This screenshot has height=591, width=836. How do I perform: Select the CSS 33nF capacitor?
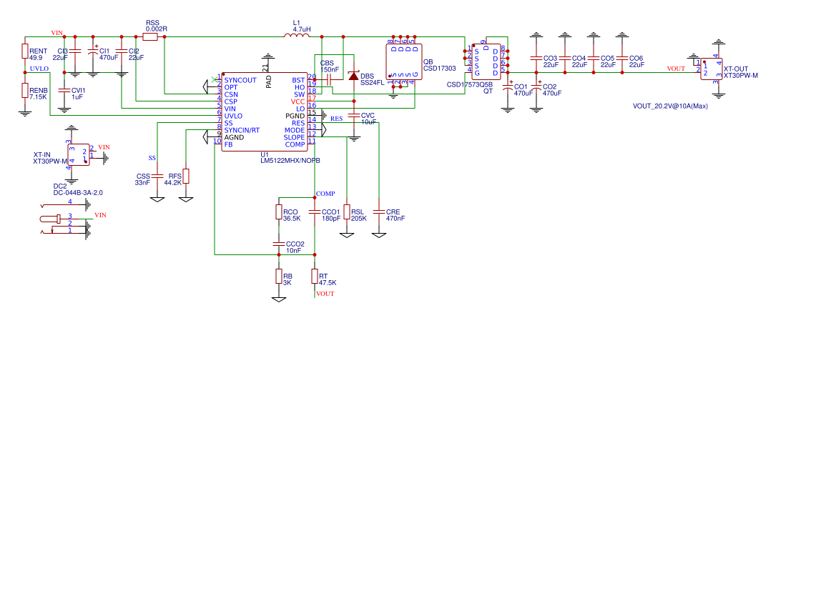[157, 176]
